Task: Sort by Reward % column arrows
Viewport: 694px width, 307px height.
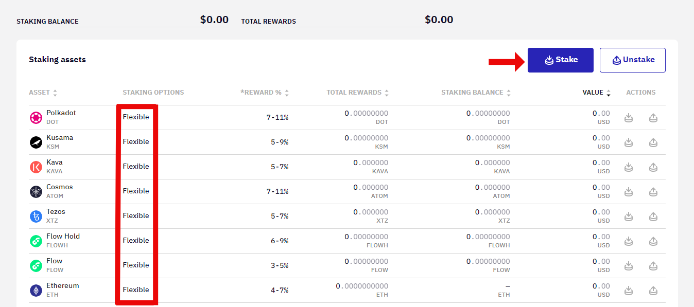Action: point(287,93)
